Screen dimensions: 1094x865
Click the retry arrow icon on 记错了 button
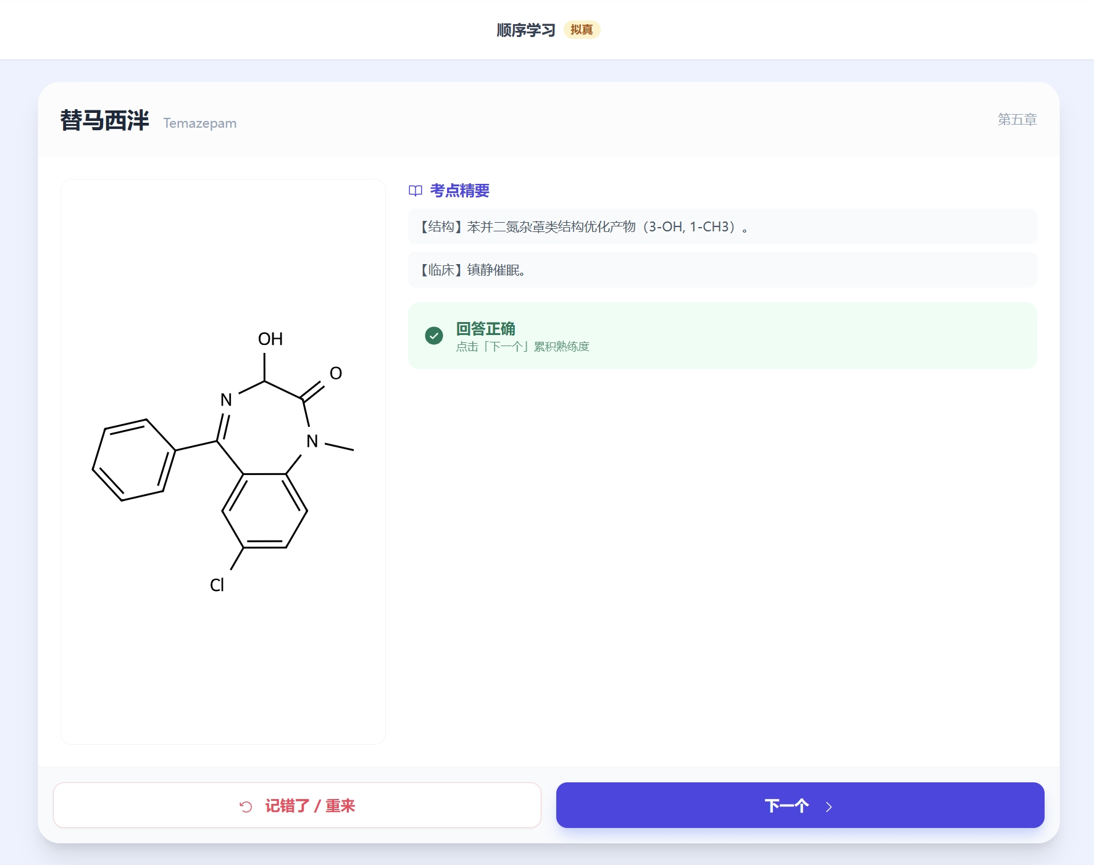tap(246, 806)
